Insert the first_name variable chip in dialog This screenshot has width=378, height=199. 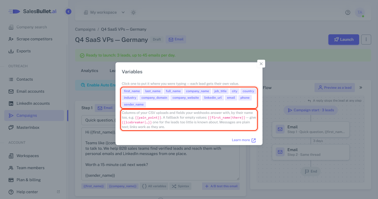pyautogui.click(x=132, y=91)
